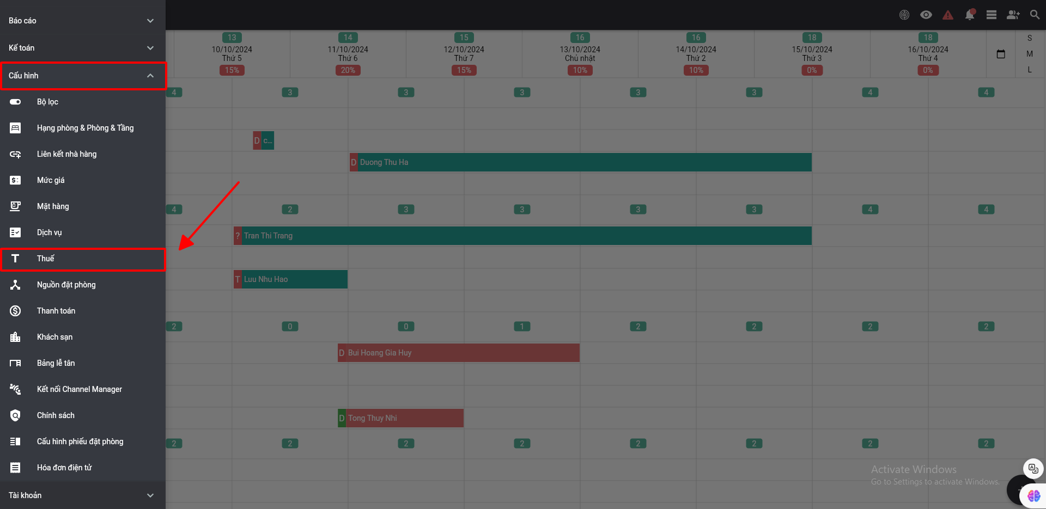Click the Bảng lễ tân desk icon
1046x509 pixels.
click(15, 363)
